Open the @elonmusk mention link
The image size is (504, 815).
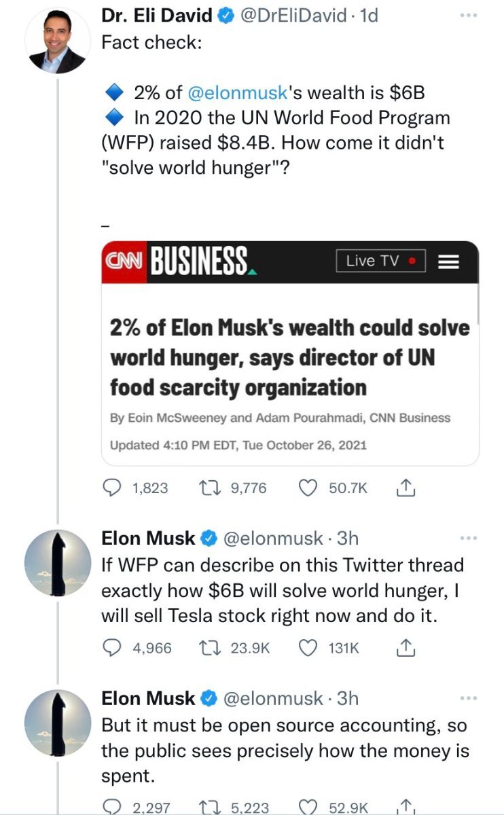[x=230, y=92]
